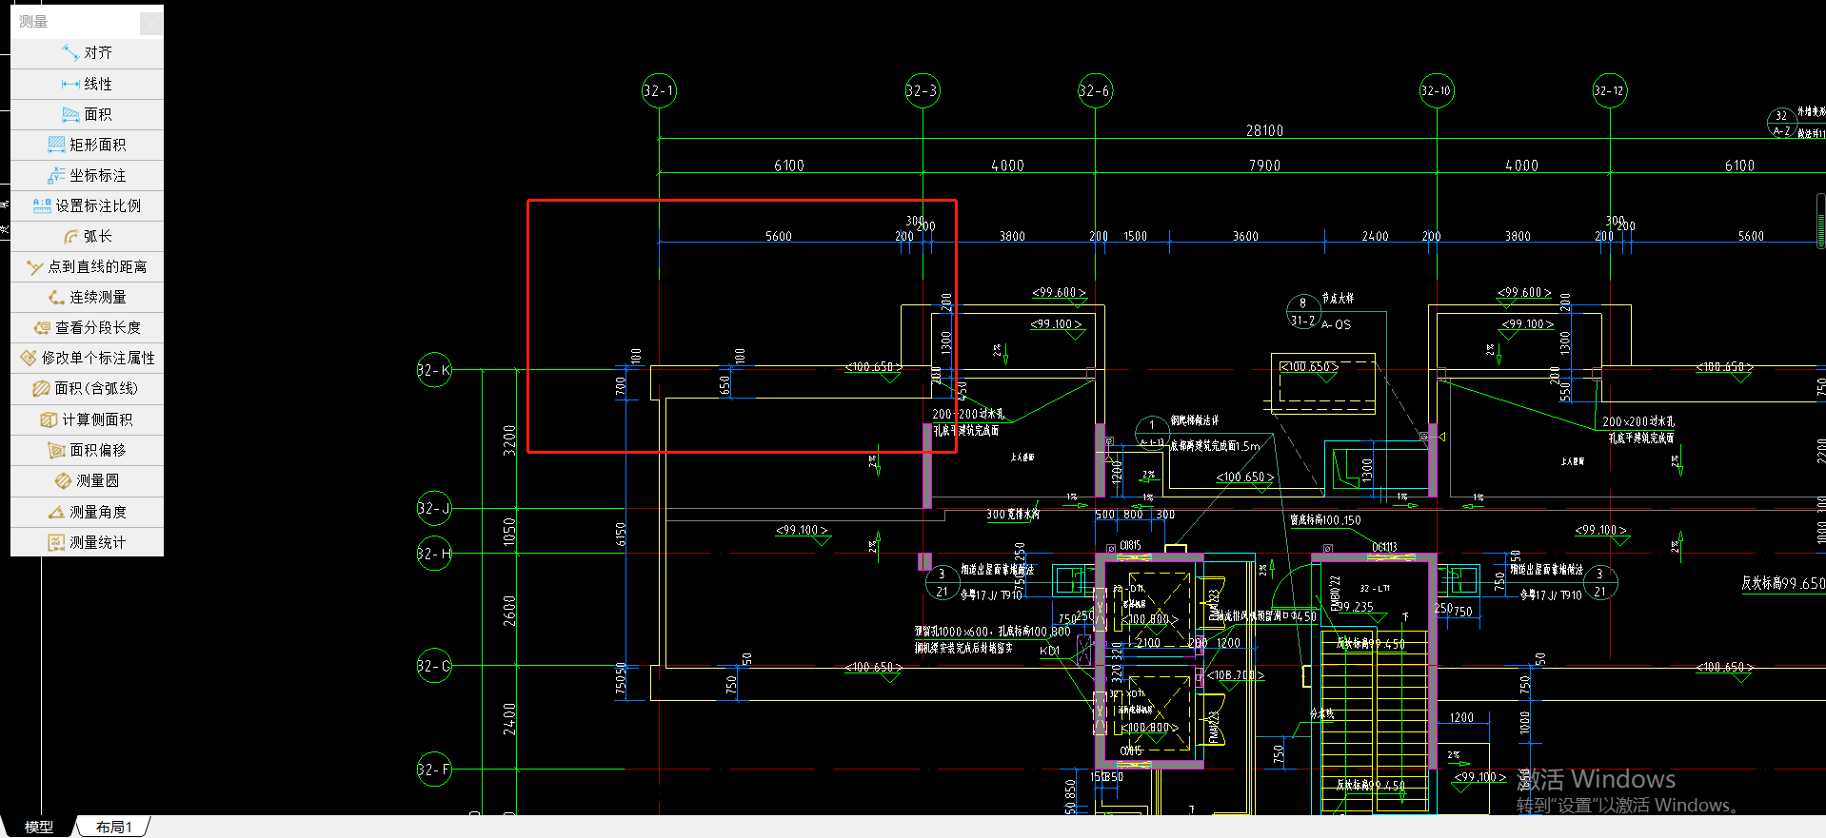Click grid bubble 32-J
The width and height of the screenshot is (1826, 838).
coord(434,508)
